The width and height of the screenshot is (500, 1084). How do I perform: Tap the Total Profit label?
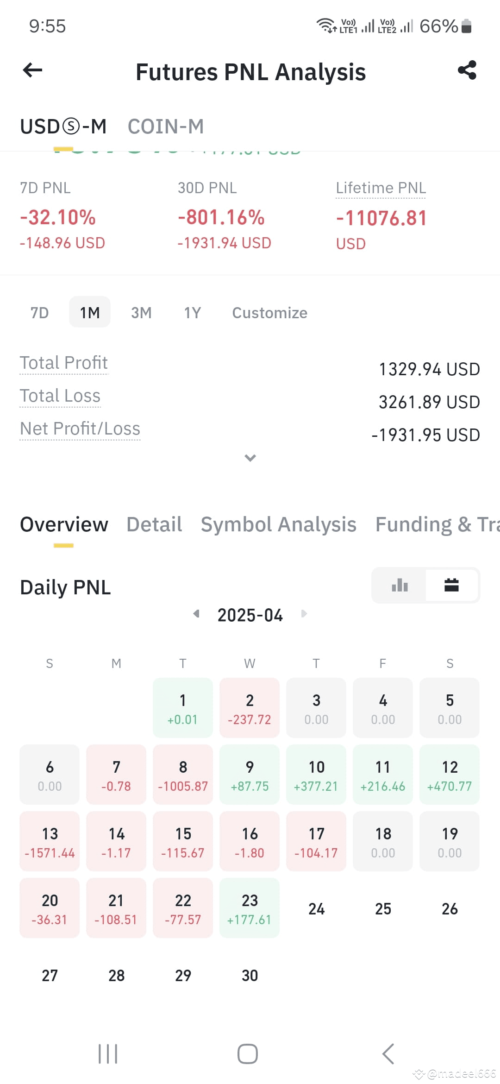64,363
